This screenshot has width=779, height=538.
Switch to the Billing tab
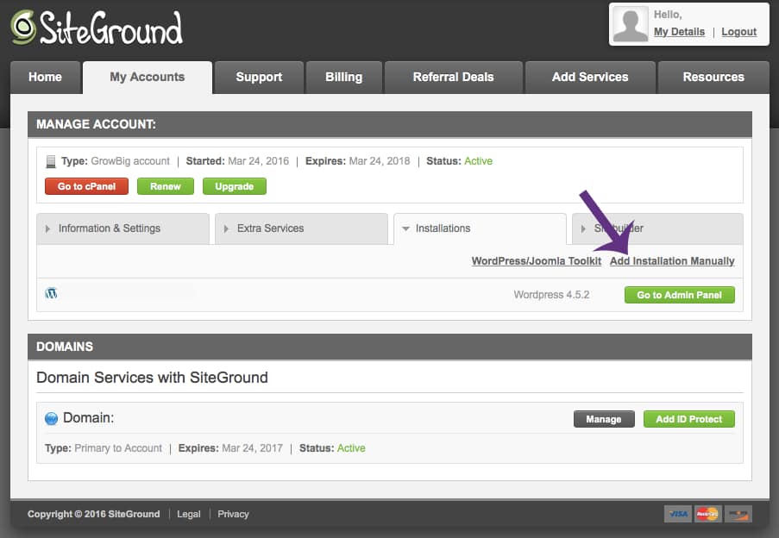(x=343, y=77)
